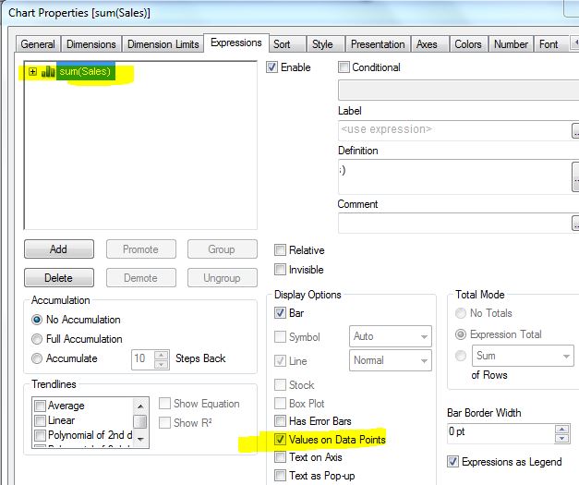Select the Sum of Rows radio button
The width and height of the screenshot is (579, 485).
point(461,356)
